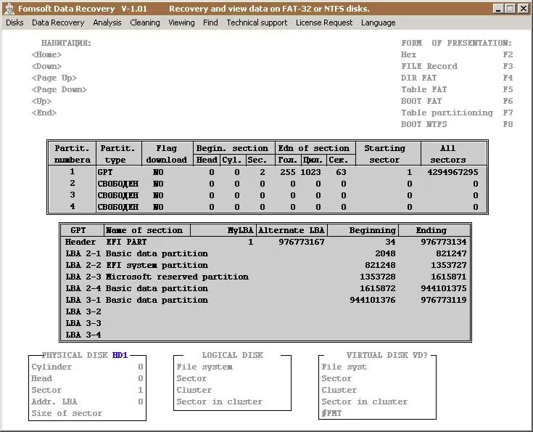533x432 pixels.
Task: Select partition number 3 row
Action: click(268, 195)
